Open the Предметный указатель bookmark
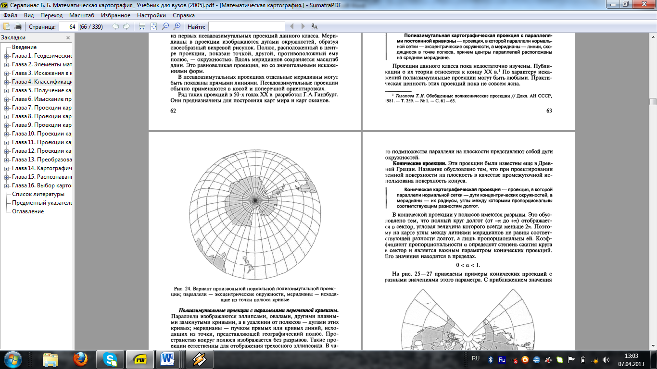657x369 pixels. click(x=41, y=203)
